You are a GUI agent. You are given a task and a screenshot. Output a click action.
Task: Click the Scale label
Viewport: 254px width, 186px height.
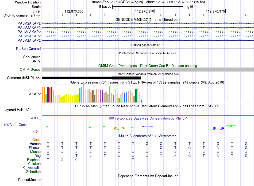coord(36,7)
